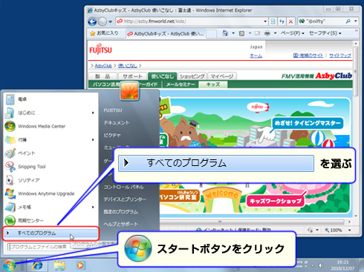Open Windows Explorer folder icon on taskbar

[59, 265]
